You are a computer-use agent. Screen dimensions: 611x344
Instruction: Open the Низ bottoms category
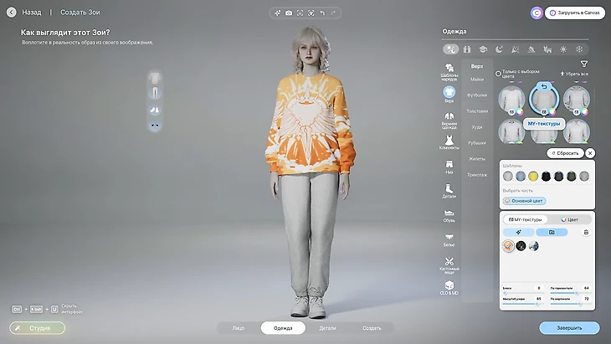point(449,167)
